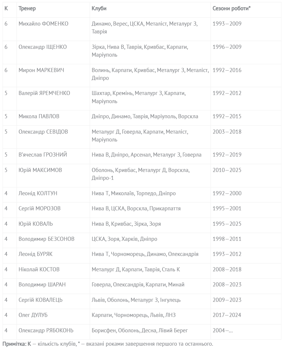The height and width of the screenshot is (348, 284).
Task: Click the Мирон МАРКЕВИЧ coach name
Action: [41, 70]
